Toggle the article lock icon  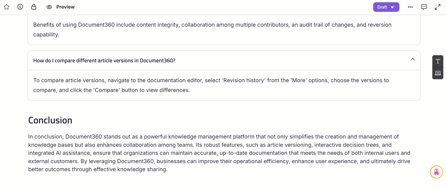click(34, 7)
